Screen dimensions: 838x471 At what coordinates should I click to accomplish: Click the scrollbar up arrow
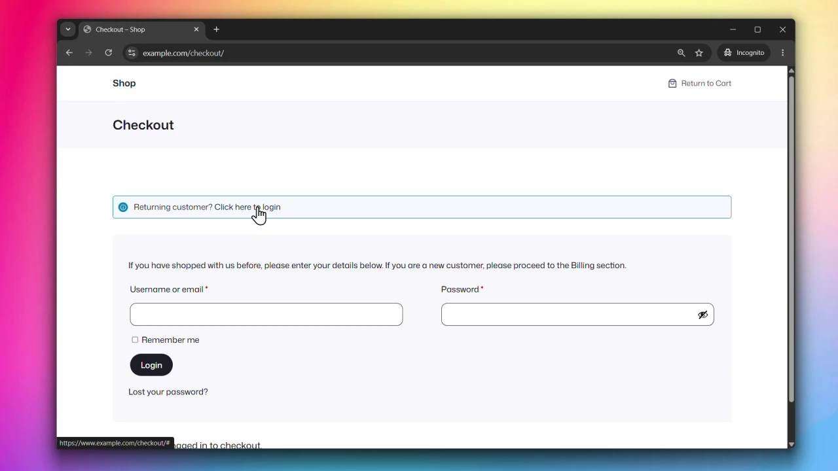[x=792, y=71]
